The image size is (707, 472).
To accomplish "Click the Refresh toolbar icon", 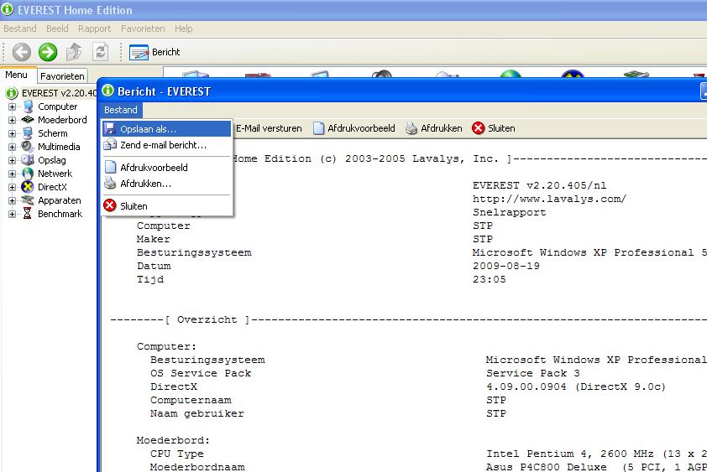I will 101,52.
